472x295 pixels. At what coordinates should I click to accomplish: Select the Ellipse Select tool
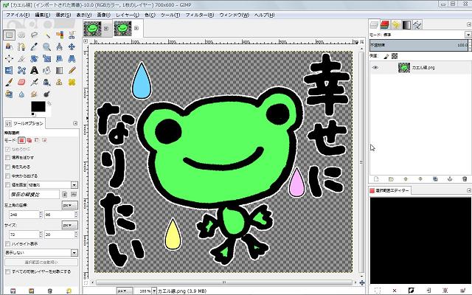pyautogui.click(x=21, y=35)
